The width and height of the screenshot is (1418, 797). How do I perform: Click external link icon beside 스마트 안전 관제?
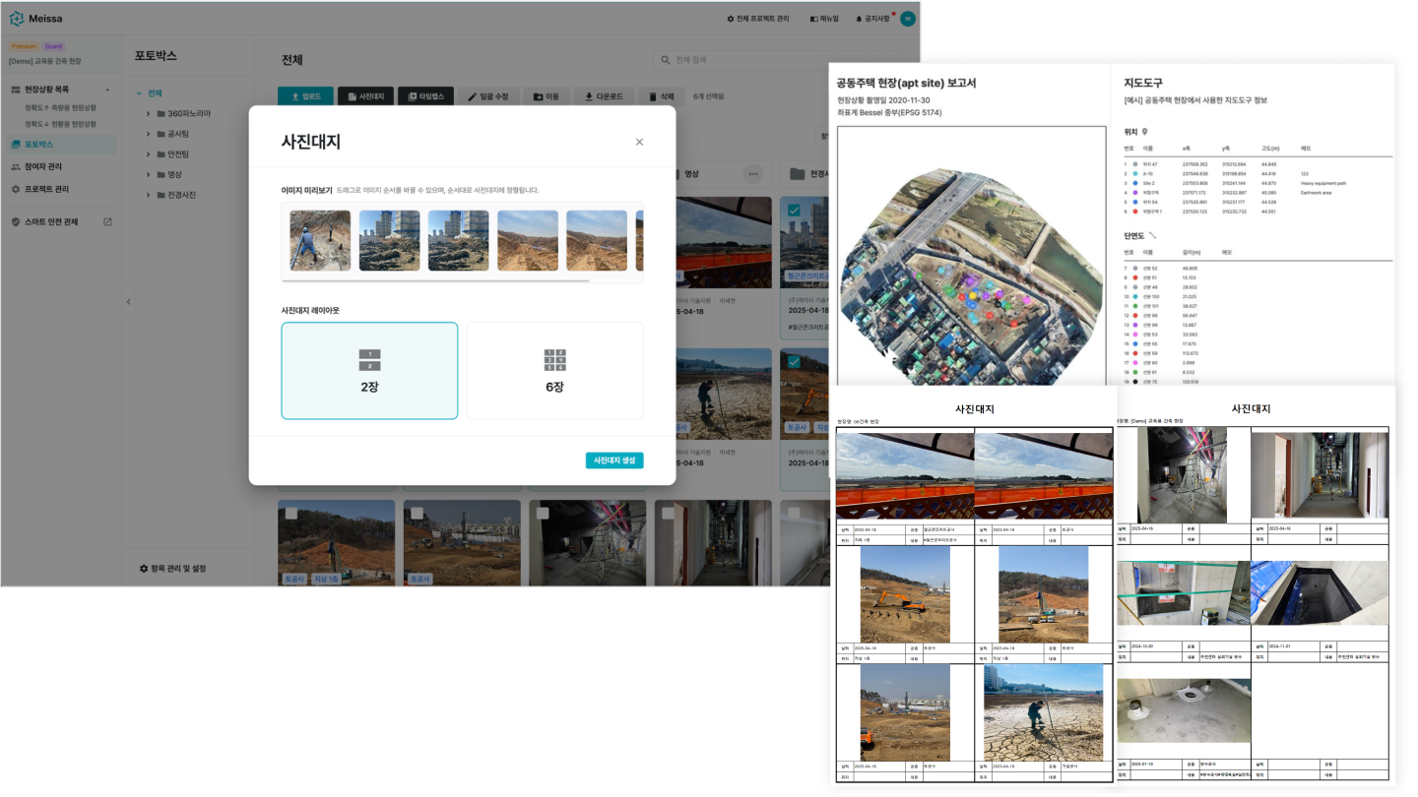tap(107, 221)
